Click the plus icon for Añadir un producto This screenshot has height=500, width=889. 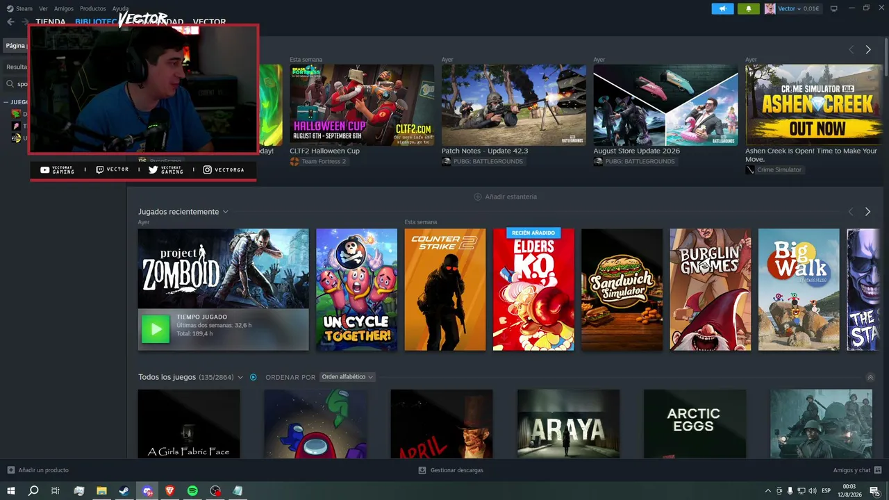pos(10,470)
